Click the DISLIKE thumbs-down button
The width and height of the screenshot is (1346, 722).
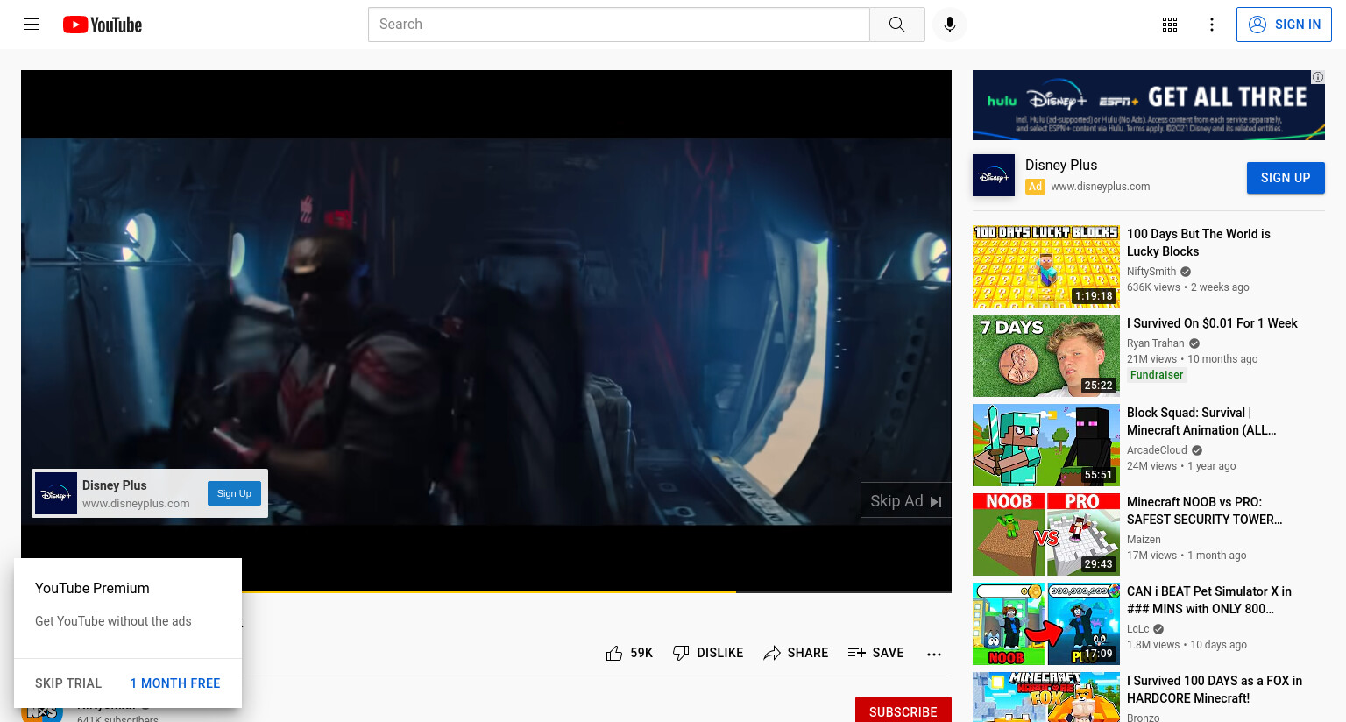(708, 653)
